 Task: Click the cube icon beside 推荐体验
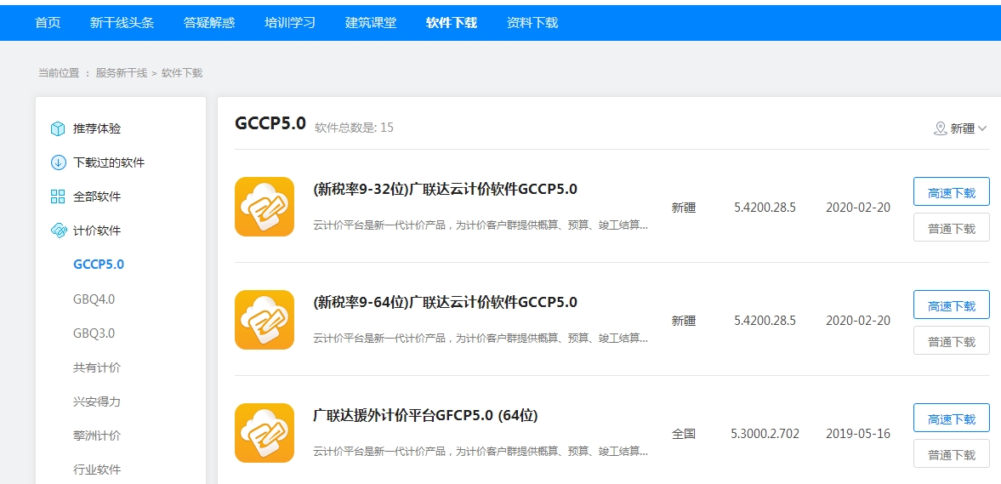(x=58, y=129)
